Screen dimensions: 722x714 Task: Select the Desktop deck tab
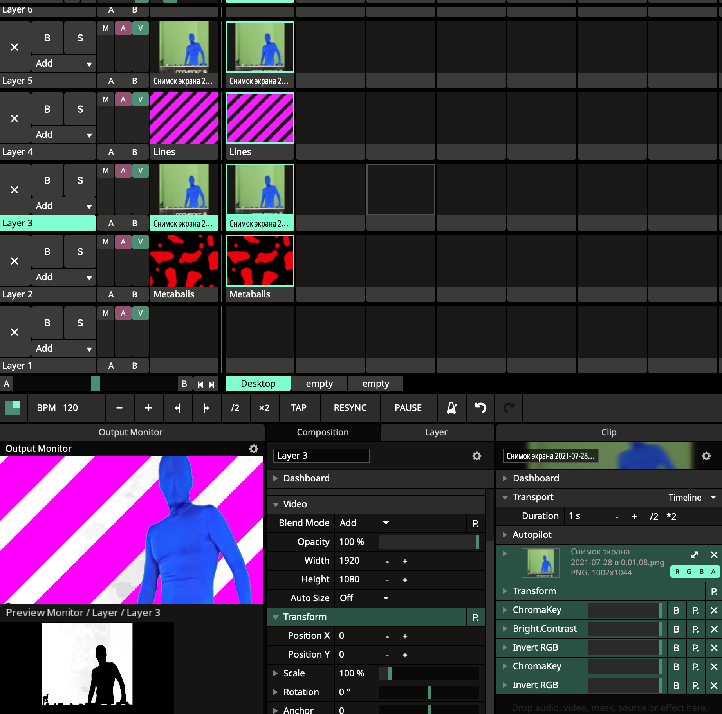click(x=258, y=384)
